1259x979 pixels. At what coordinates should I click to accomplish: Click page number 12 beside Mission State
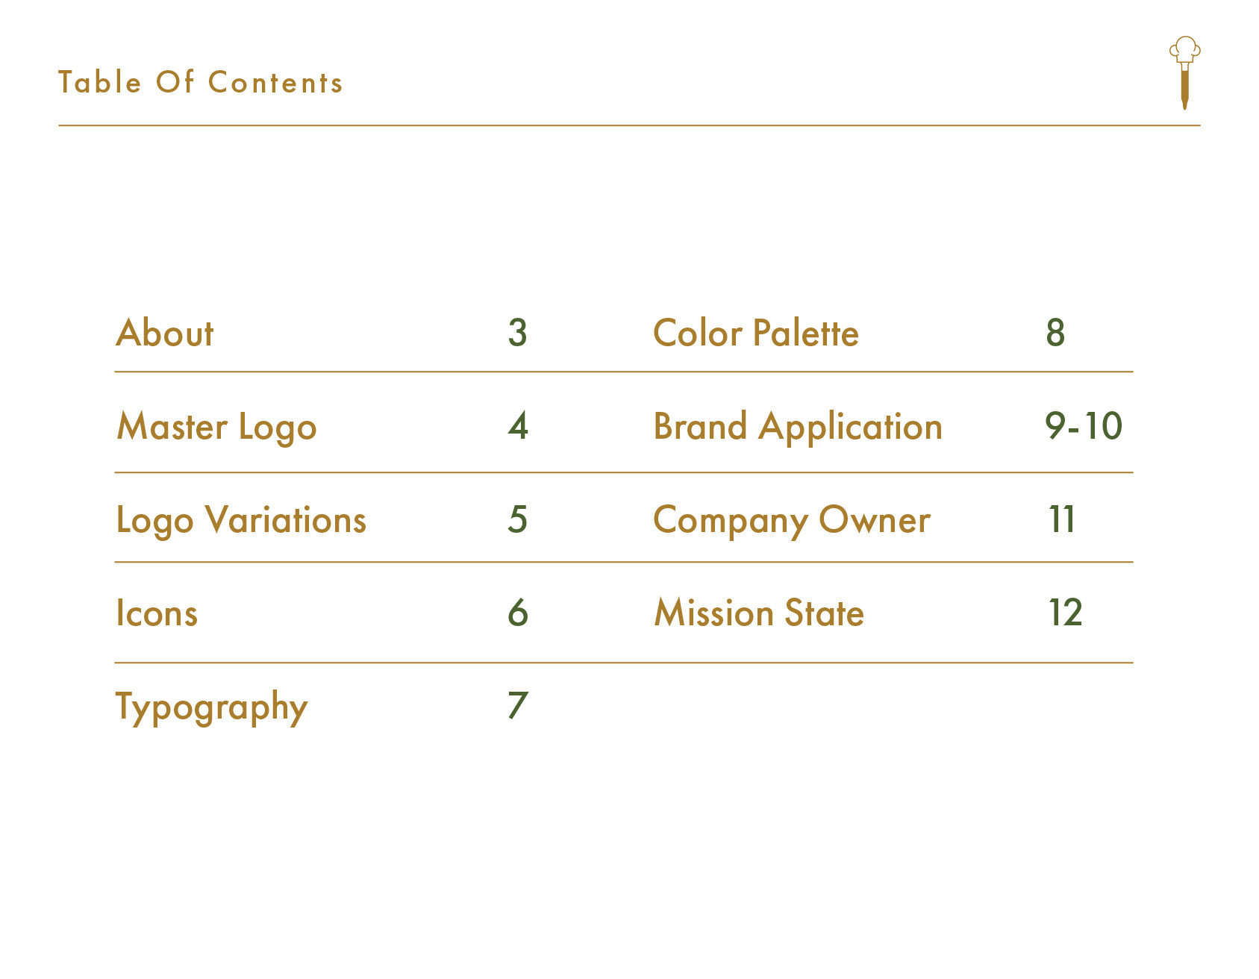pyautogui.click(x=1066, y=613)
